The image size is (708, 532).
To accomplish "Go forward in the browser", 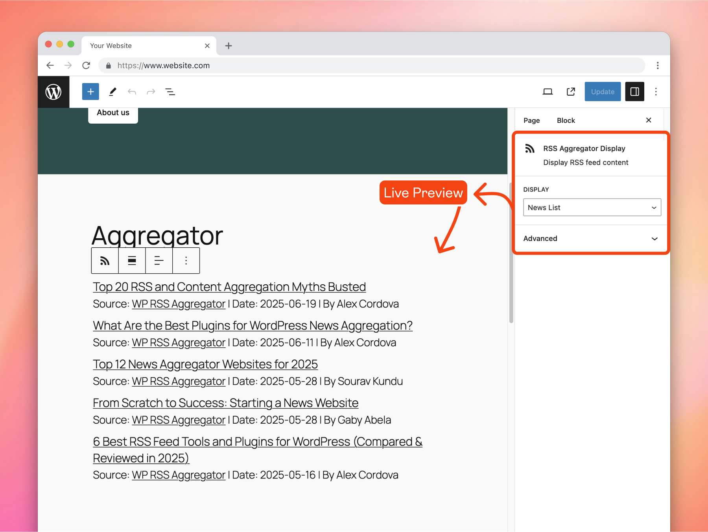I will coord(68,65).
